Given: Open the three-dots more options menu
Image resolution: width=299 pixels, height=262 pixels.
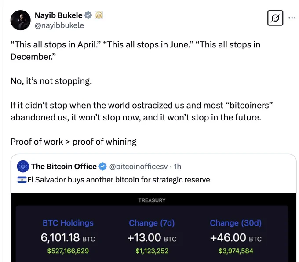Looking at the screenshot, I should click(292, 18).
